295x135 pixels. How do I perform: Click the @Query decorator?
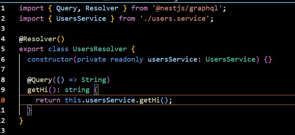(x=40, y=80)
